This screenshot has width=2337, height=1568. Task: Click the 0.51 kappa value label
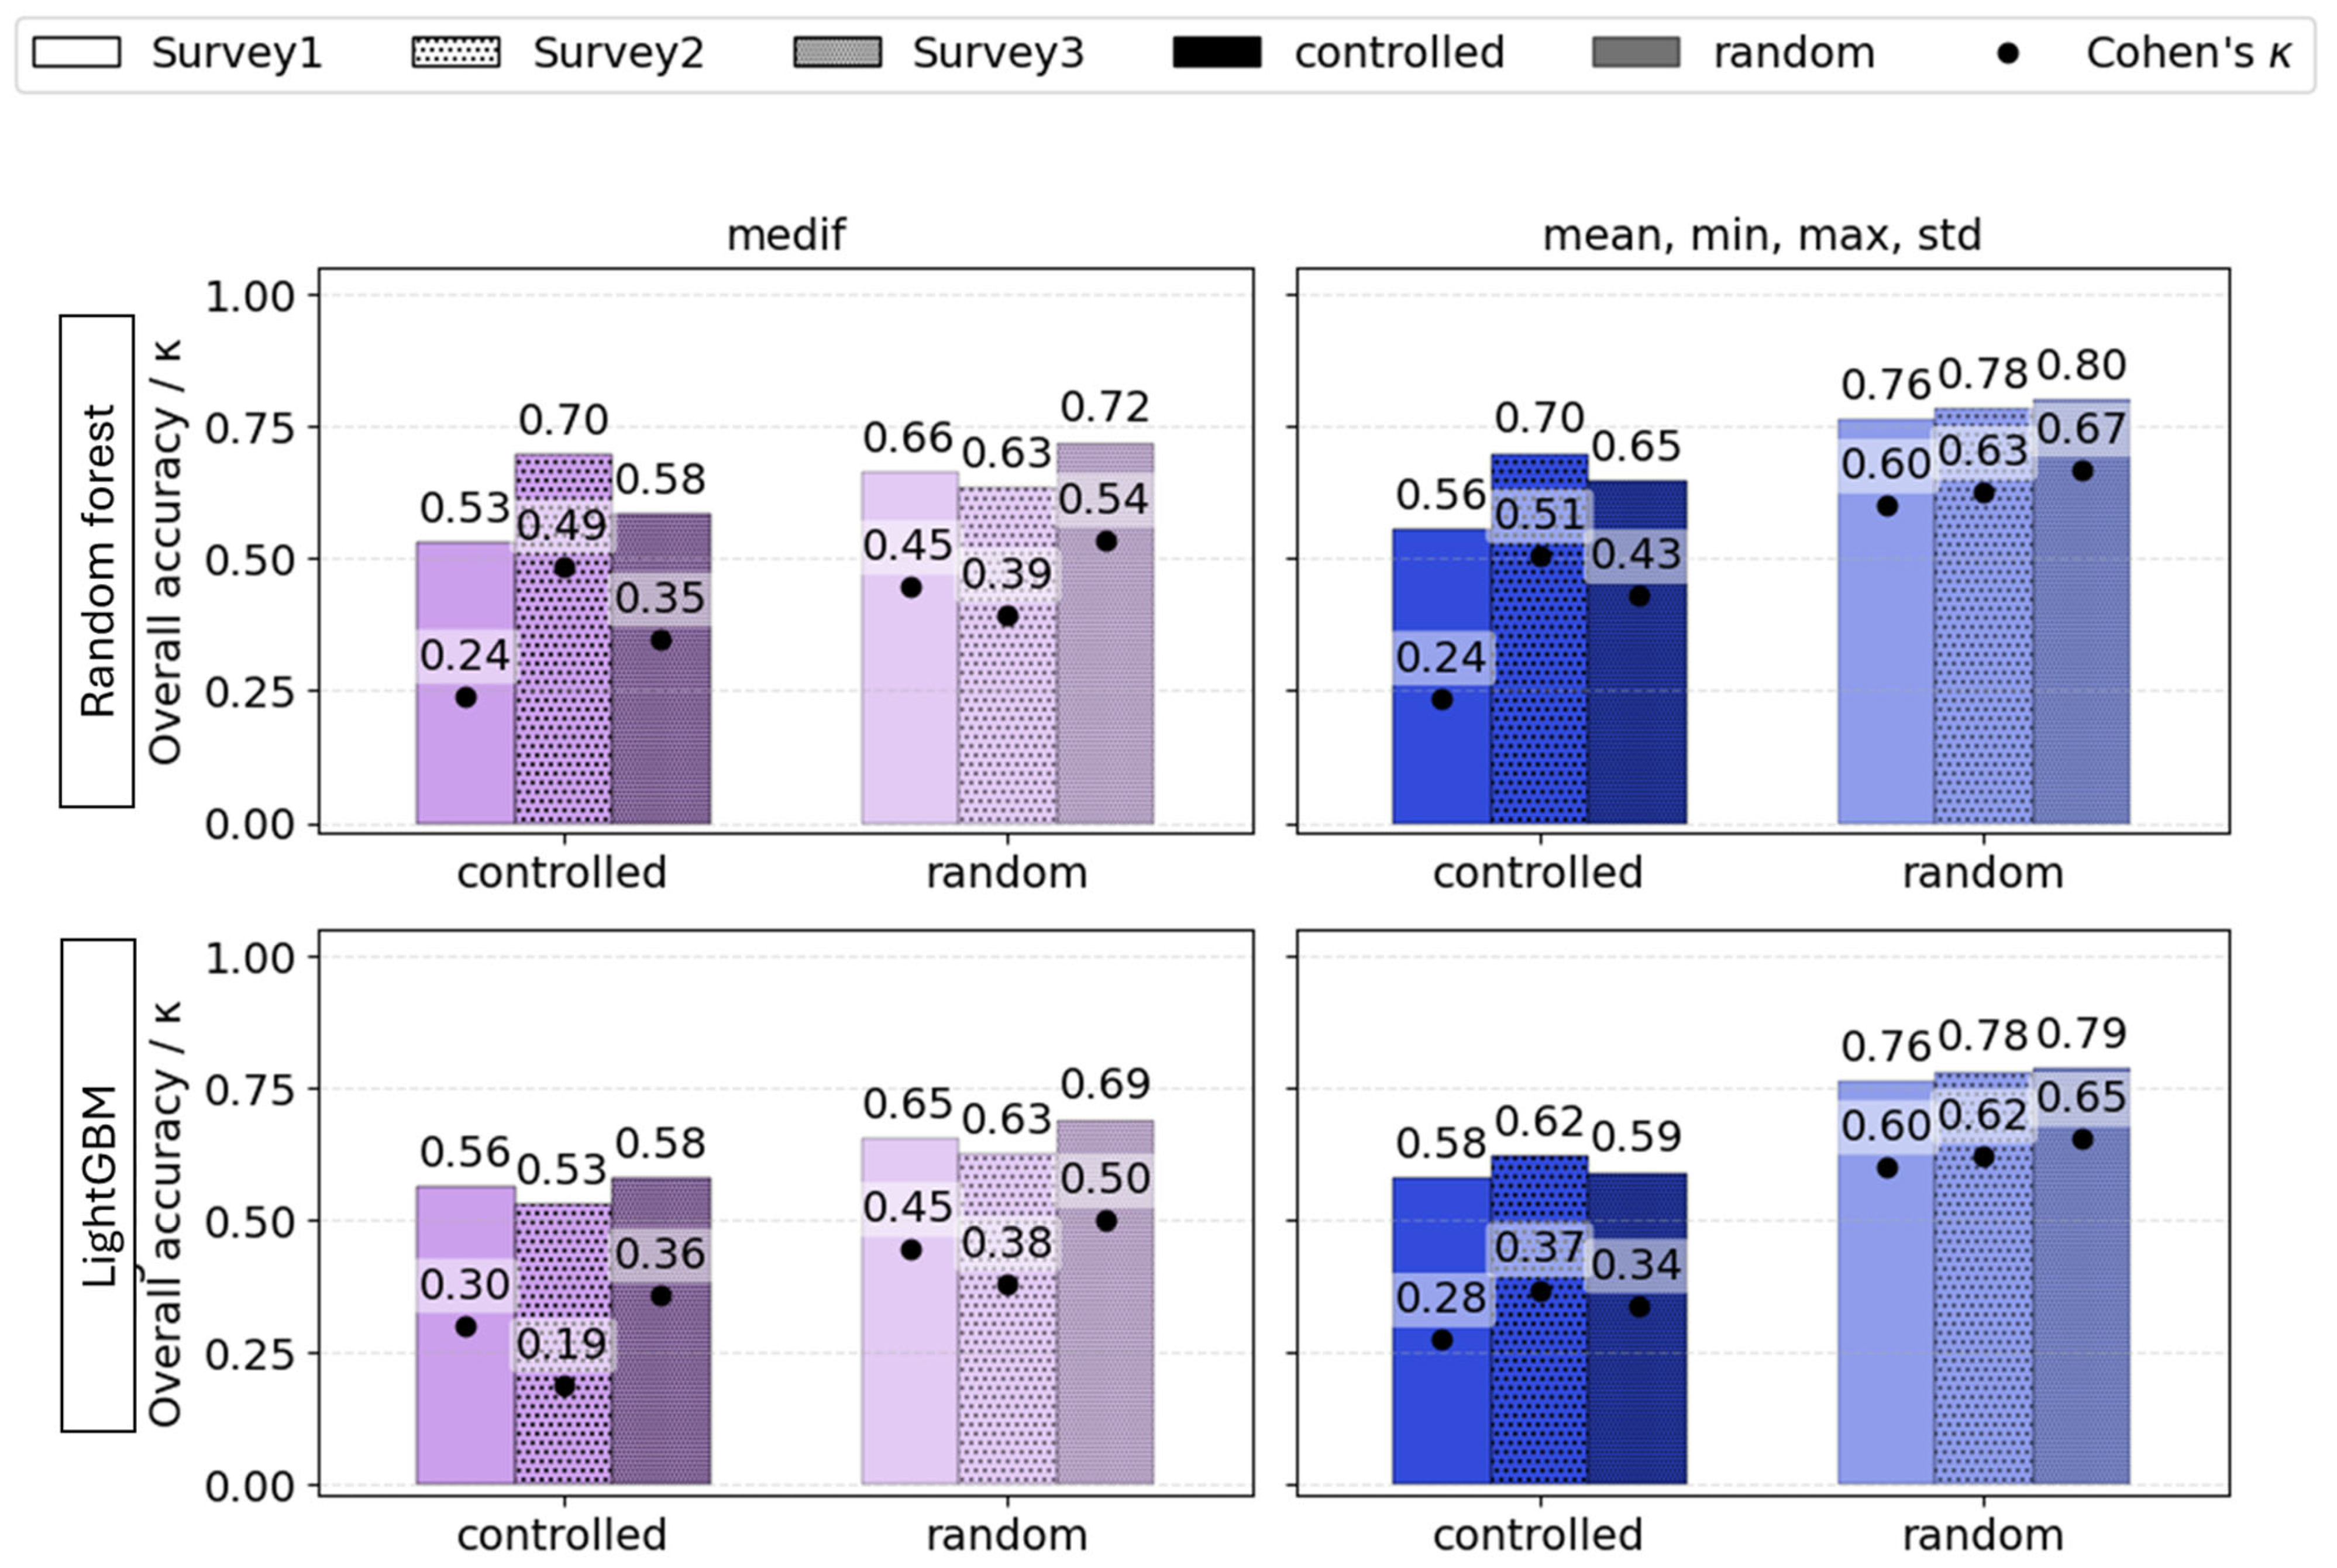click(x=1539, y=515)
